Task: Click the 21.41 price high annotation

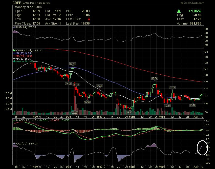Action: coord(73,64)
